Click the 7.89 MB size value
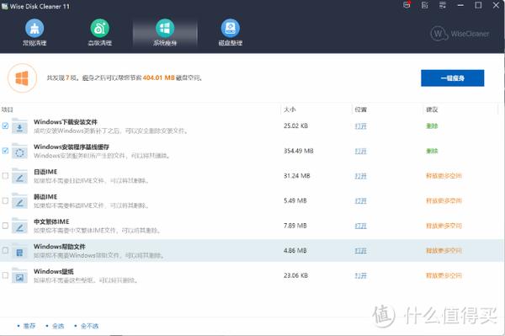 tap(295, 226)
